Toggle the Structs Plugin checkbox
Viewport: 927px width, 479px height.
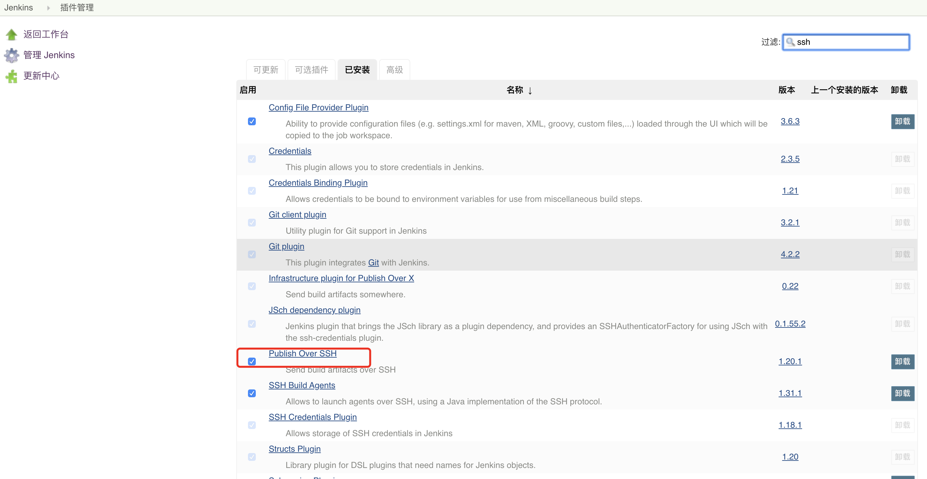click(x=252, y=457)
